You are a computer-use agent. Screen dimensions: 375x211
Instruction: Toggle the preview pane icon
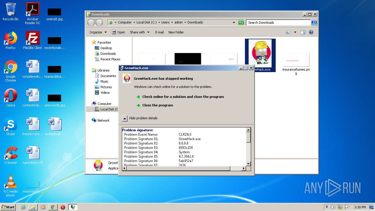click(x=303, y=32)
